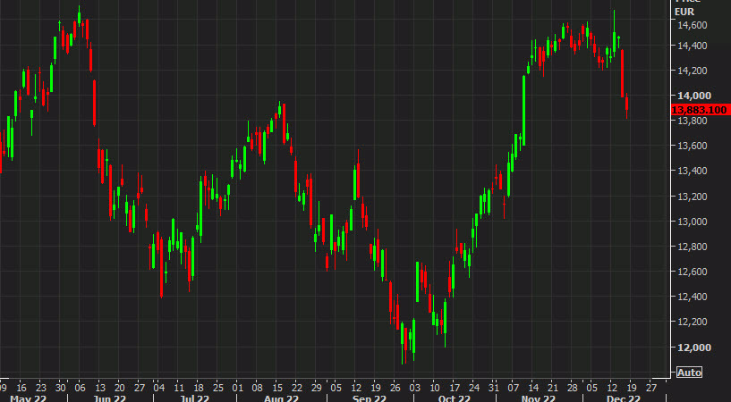This screenshot has width=731, height=402.
Task: Click the 14,200 price axis label
Action: 691,71
